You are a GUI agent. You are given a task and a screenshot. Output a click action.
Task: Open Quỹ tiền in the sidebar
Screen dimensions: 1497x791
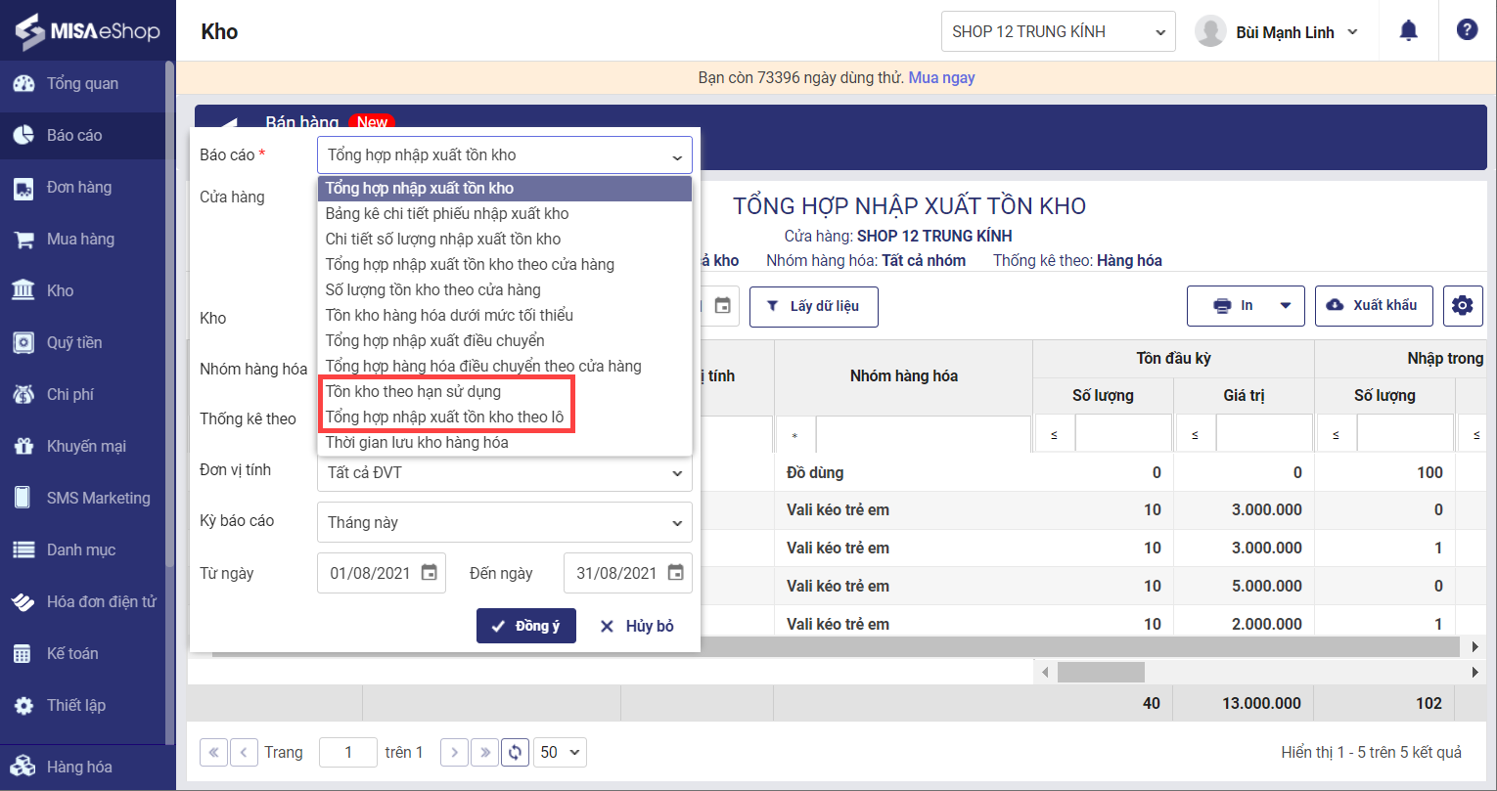[74, 342]
